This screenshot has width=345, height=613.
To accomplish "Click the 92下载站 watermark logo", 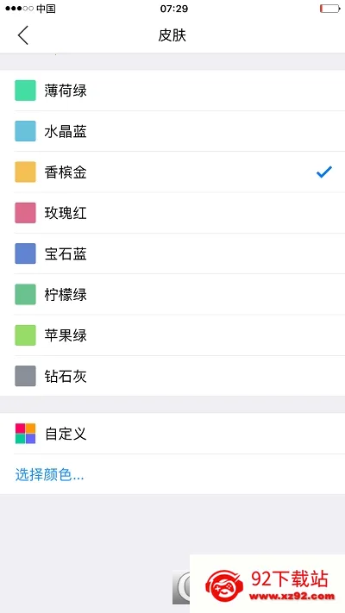I will [x=270, y=585].
